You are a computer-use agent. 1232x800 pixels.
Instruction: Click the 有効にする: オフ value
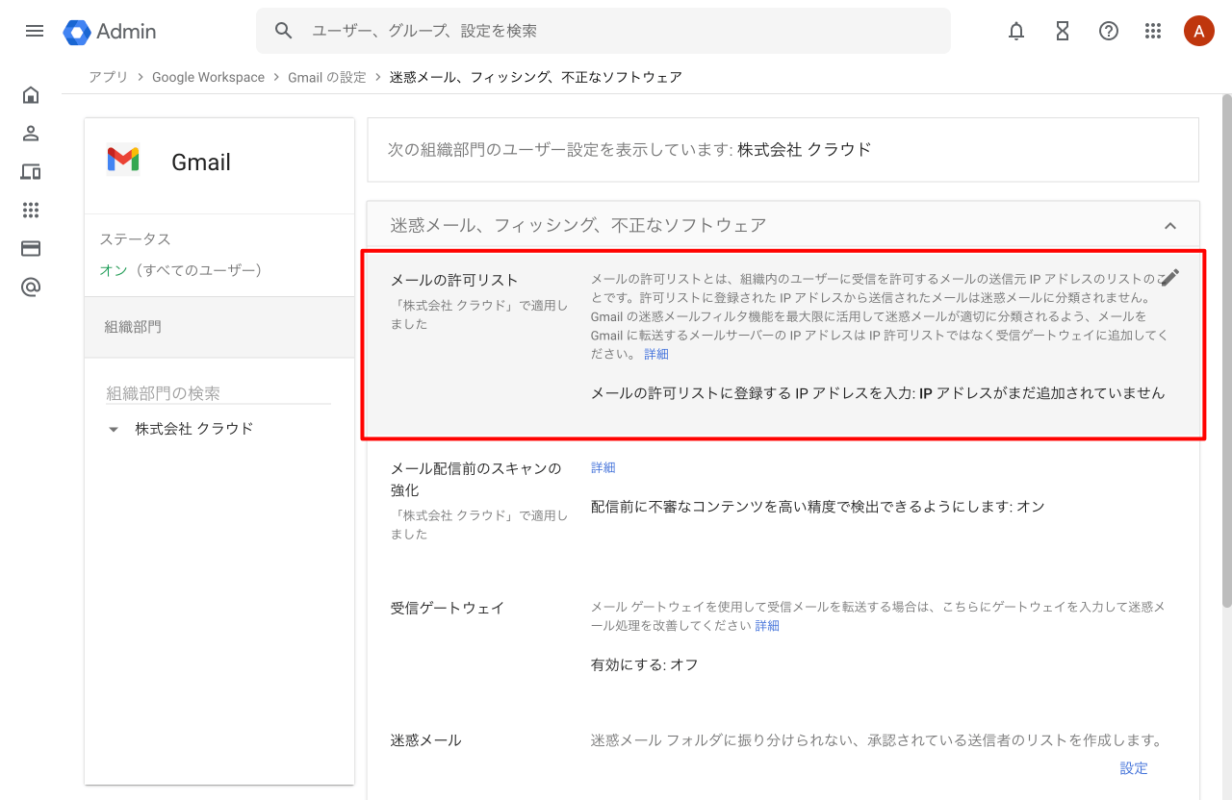[x=645, y=664]
